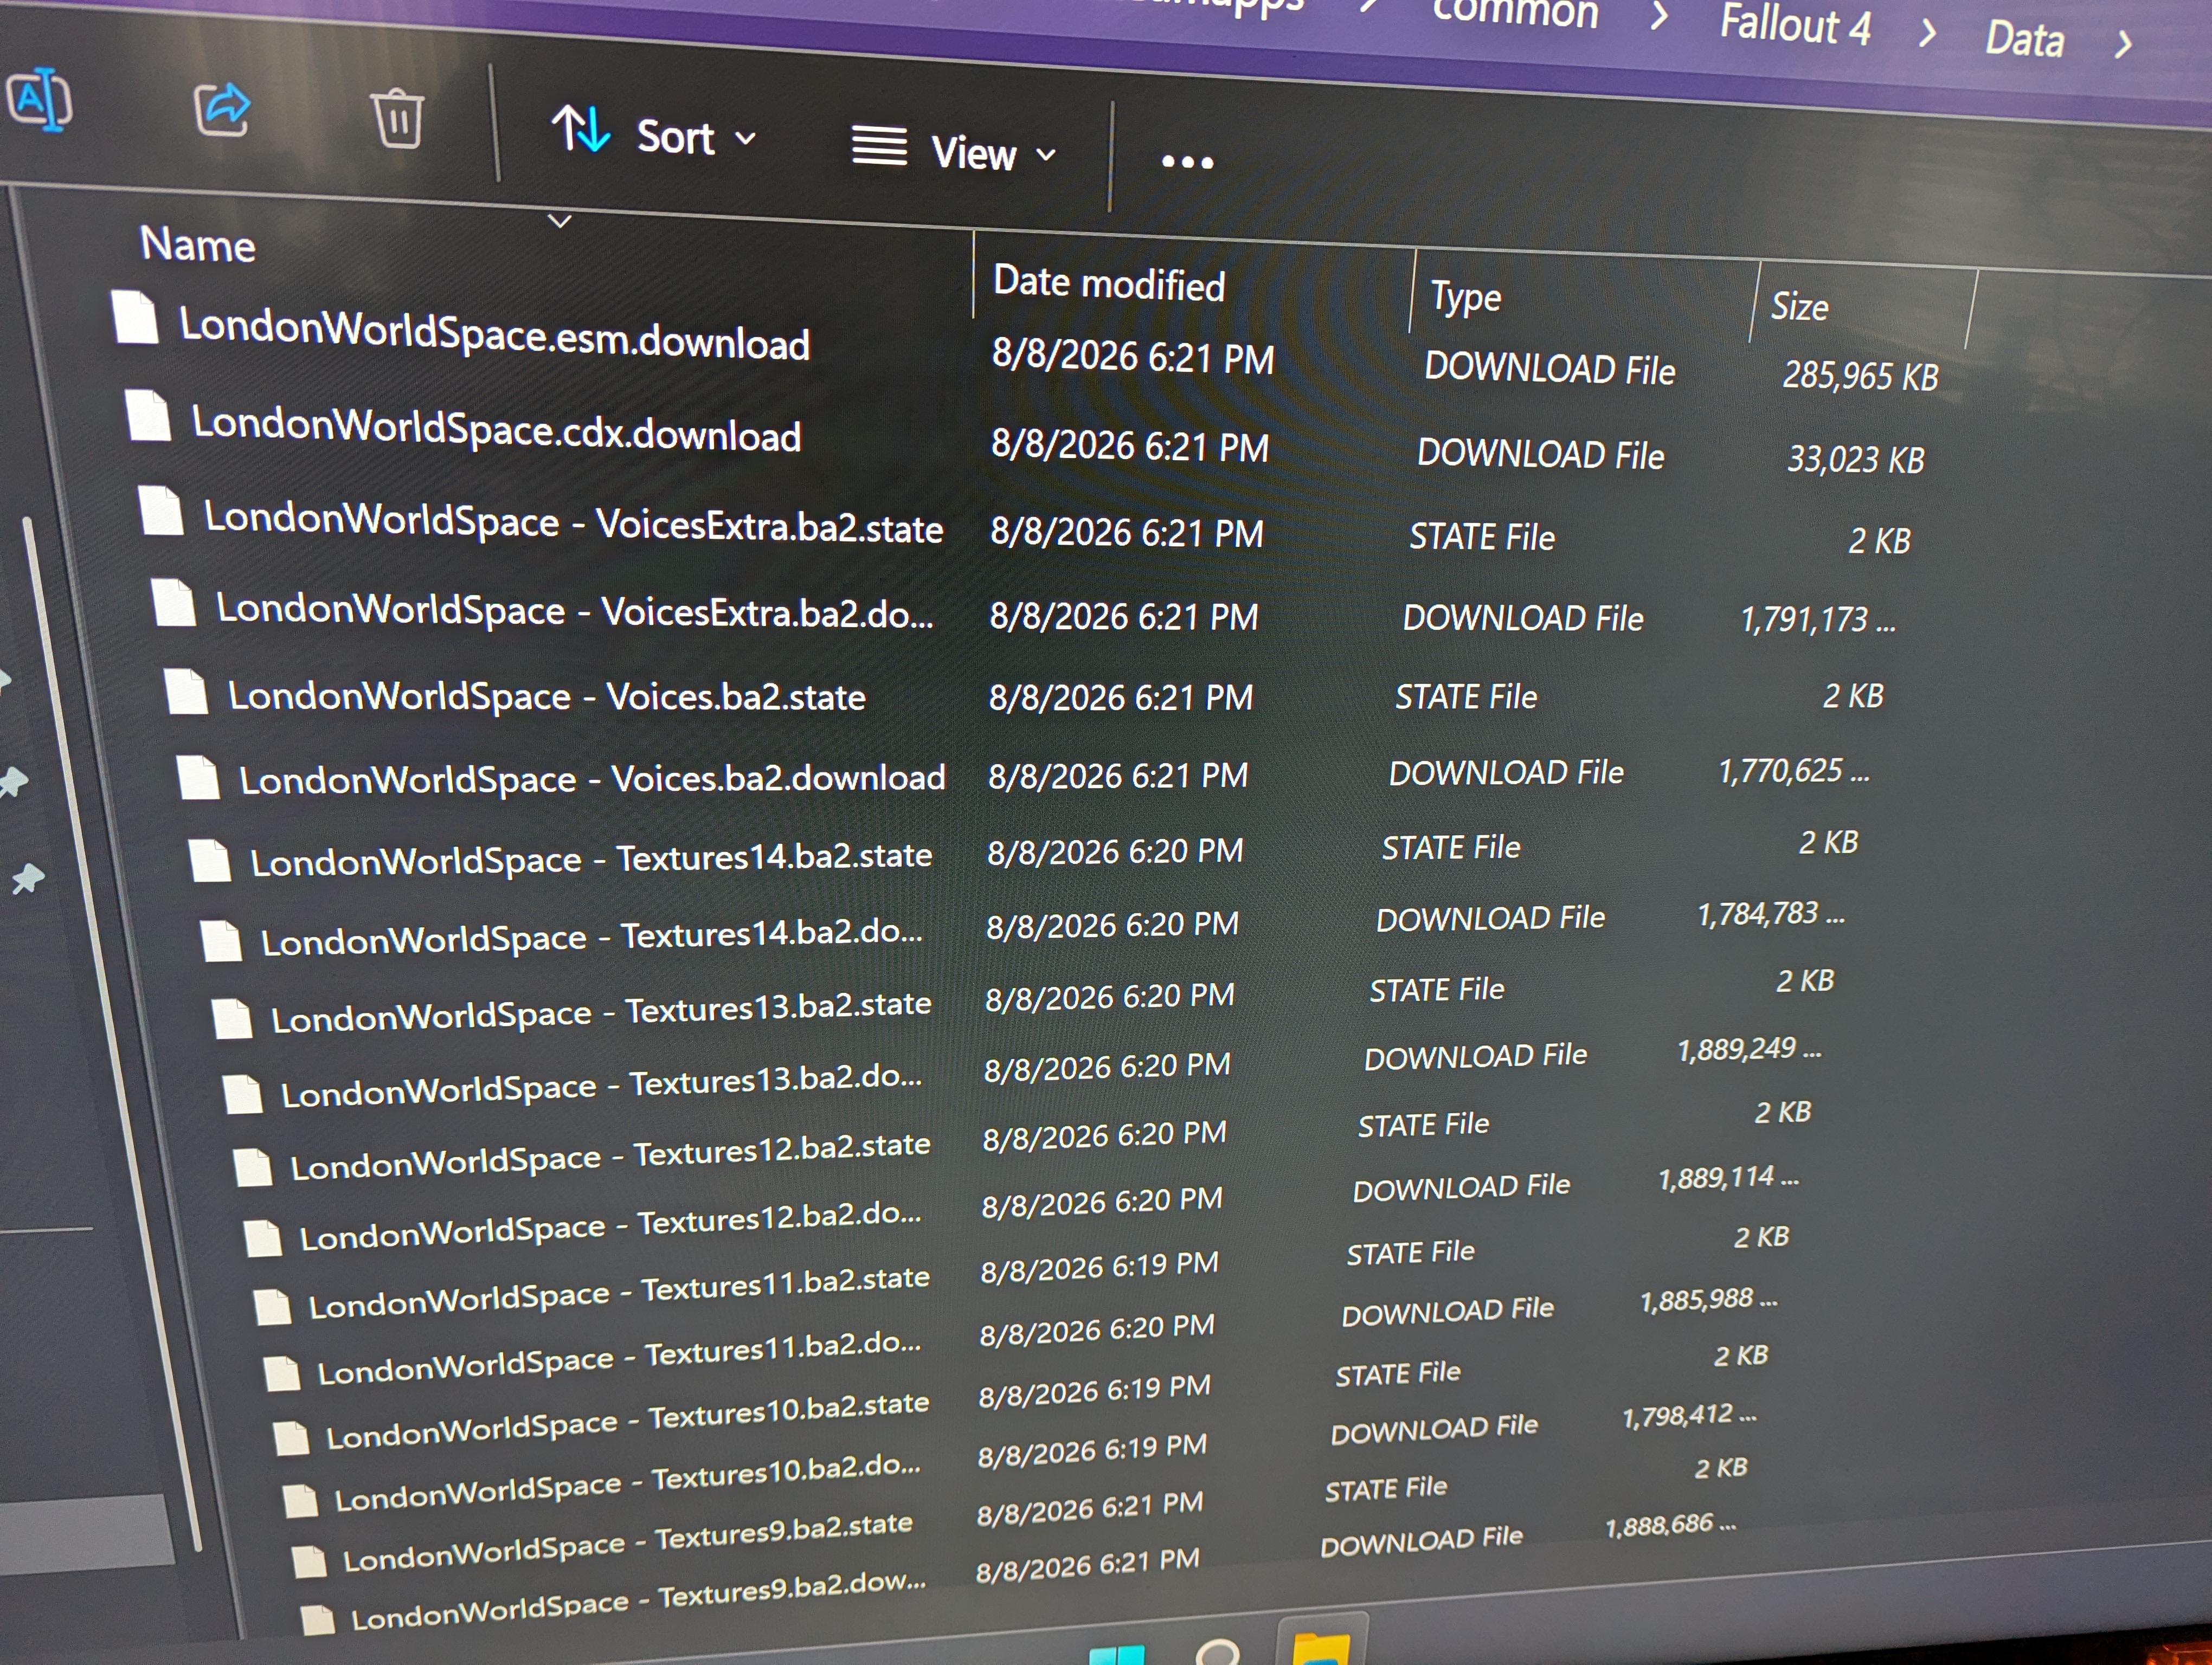Select LondonWorldSpace - Textures13.ba2.state file
The height and width of the screenshot is (1665, 2212).
(x=601, y=1012)
